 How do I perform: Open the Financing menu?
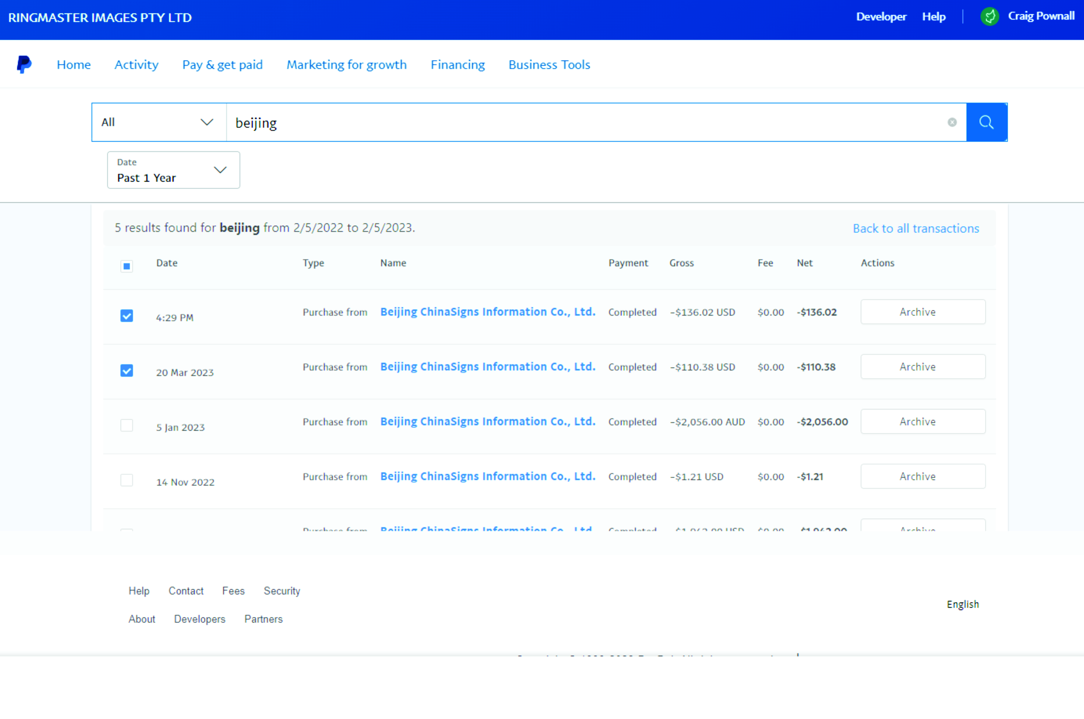pyautogui.click(x=458, y=65)
